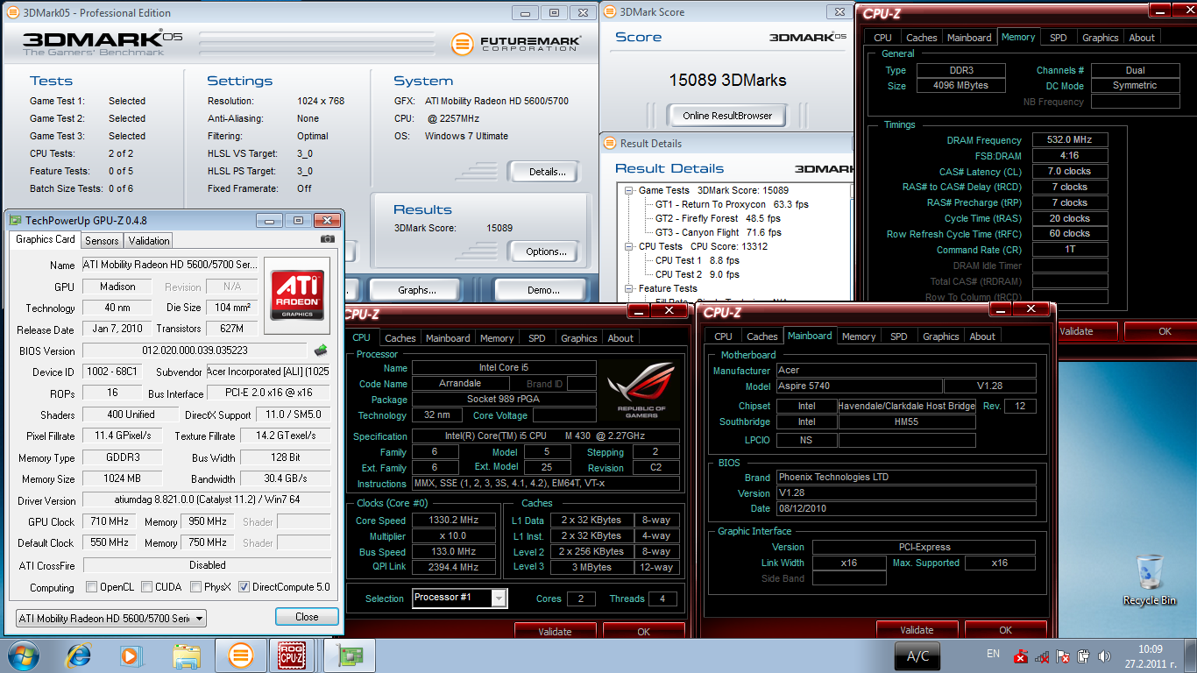
Task: Click the GPU-Z screenshot camera icon
Action: (x=327, y=238)
